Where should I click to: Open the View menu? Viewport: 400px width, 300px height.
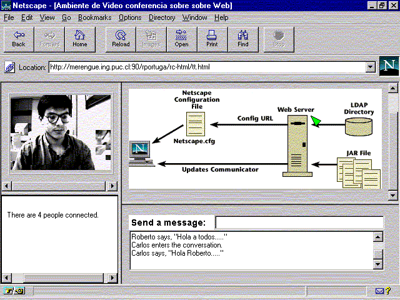pyautogui.click(x=47, y=17)
